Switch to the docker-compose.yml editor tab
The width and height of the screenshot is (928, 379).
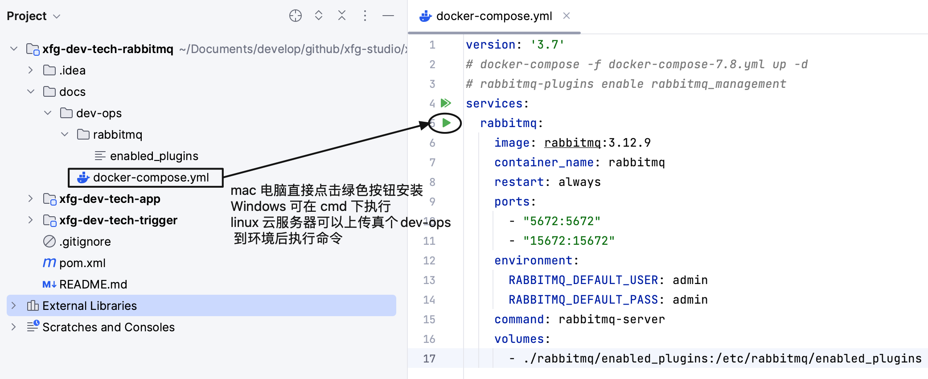(x=494, y=16)
